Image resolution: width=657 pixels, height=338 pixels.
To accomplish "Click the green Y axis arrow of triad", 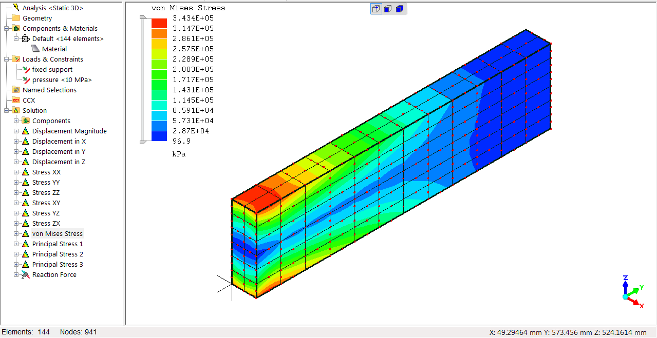I will pyautogui.click(x=635, y=291).
